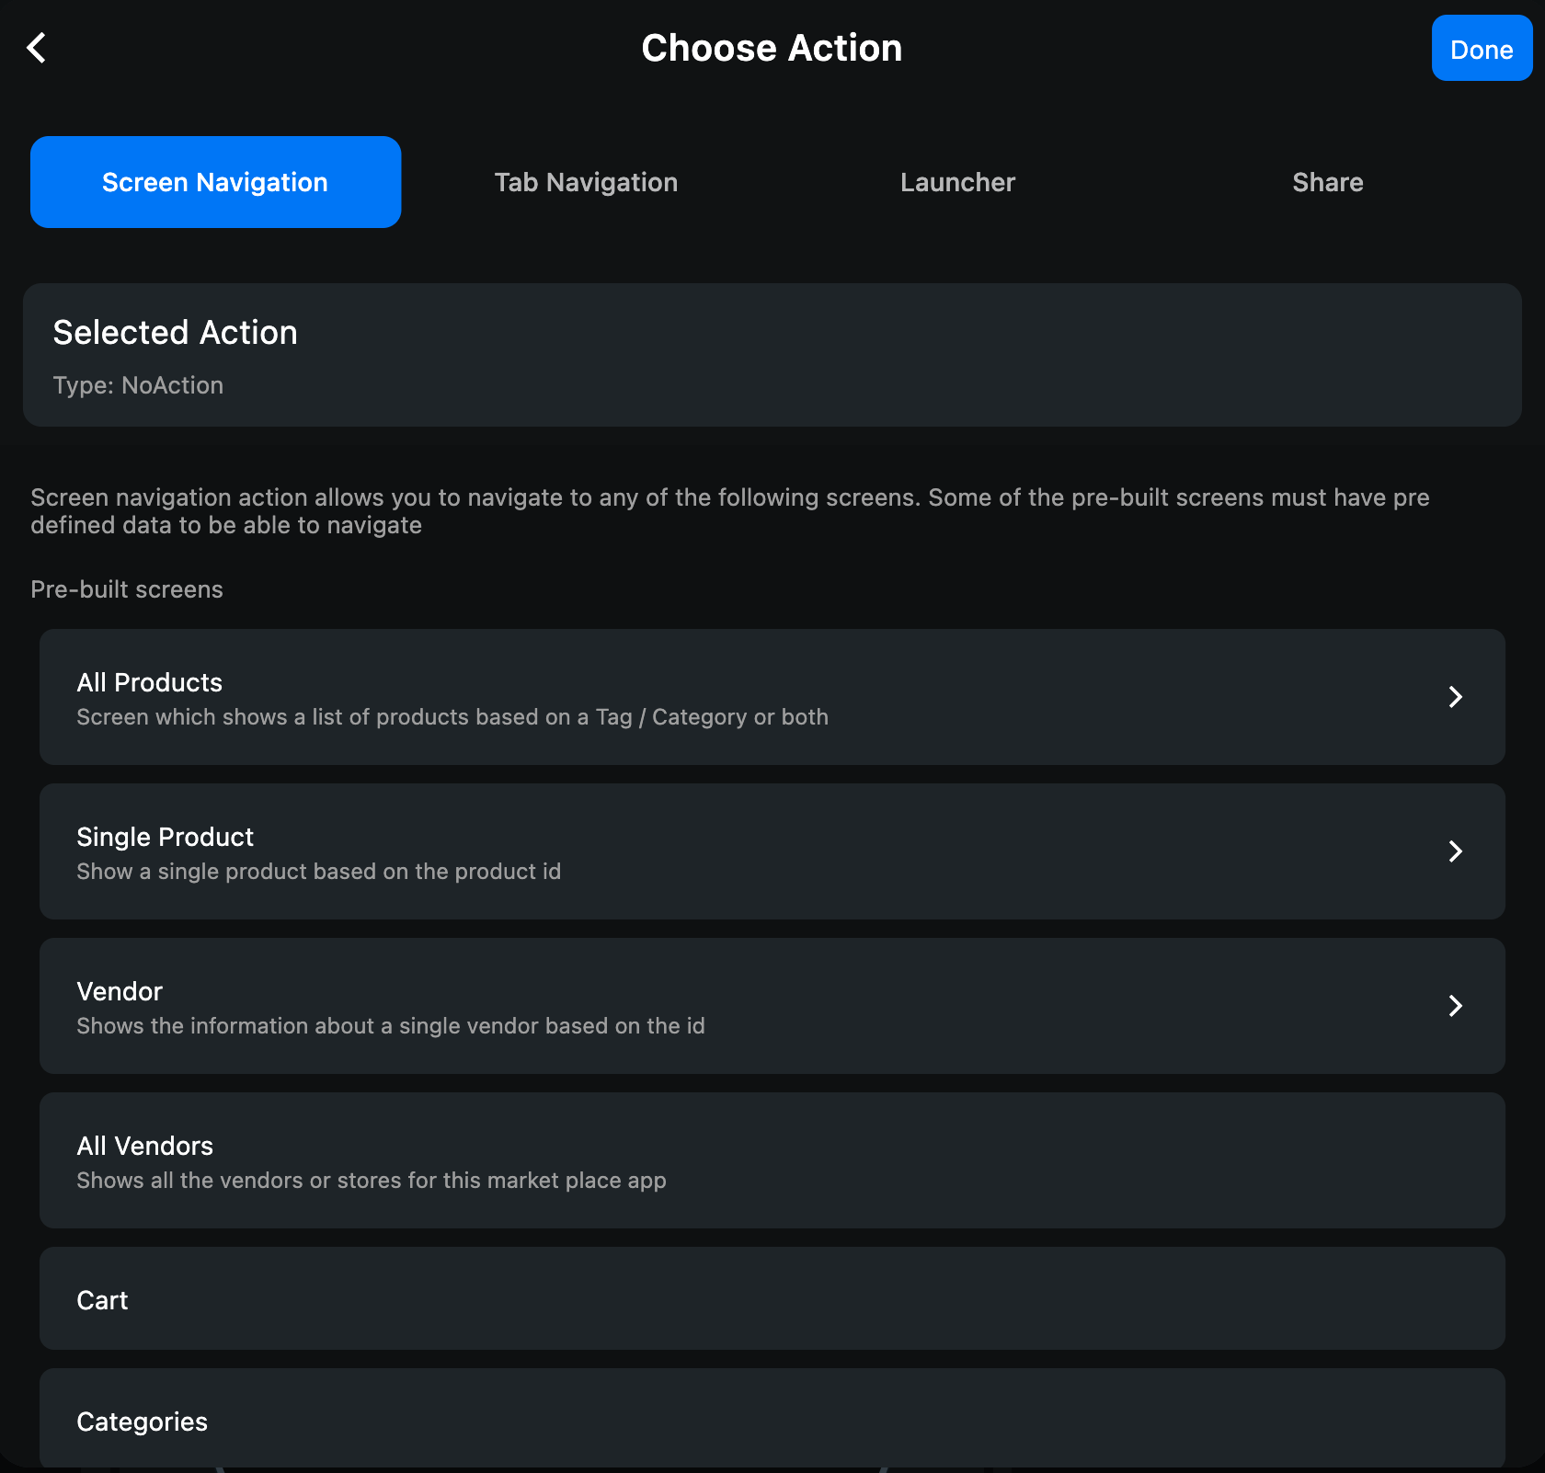Select the All Vendors screen row
Image resolution: width=1545 pixels, height=1473 pixels.
(772, 1160)
